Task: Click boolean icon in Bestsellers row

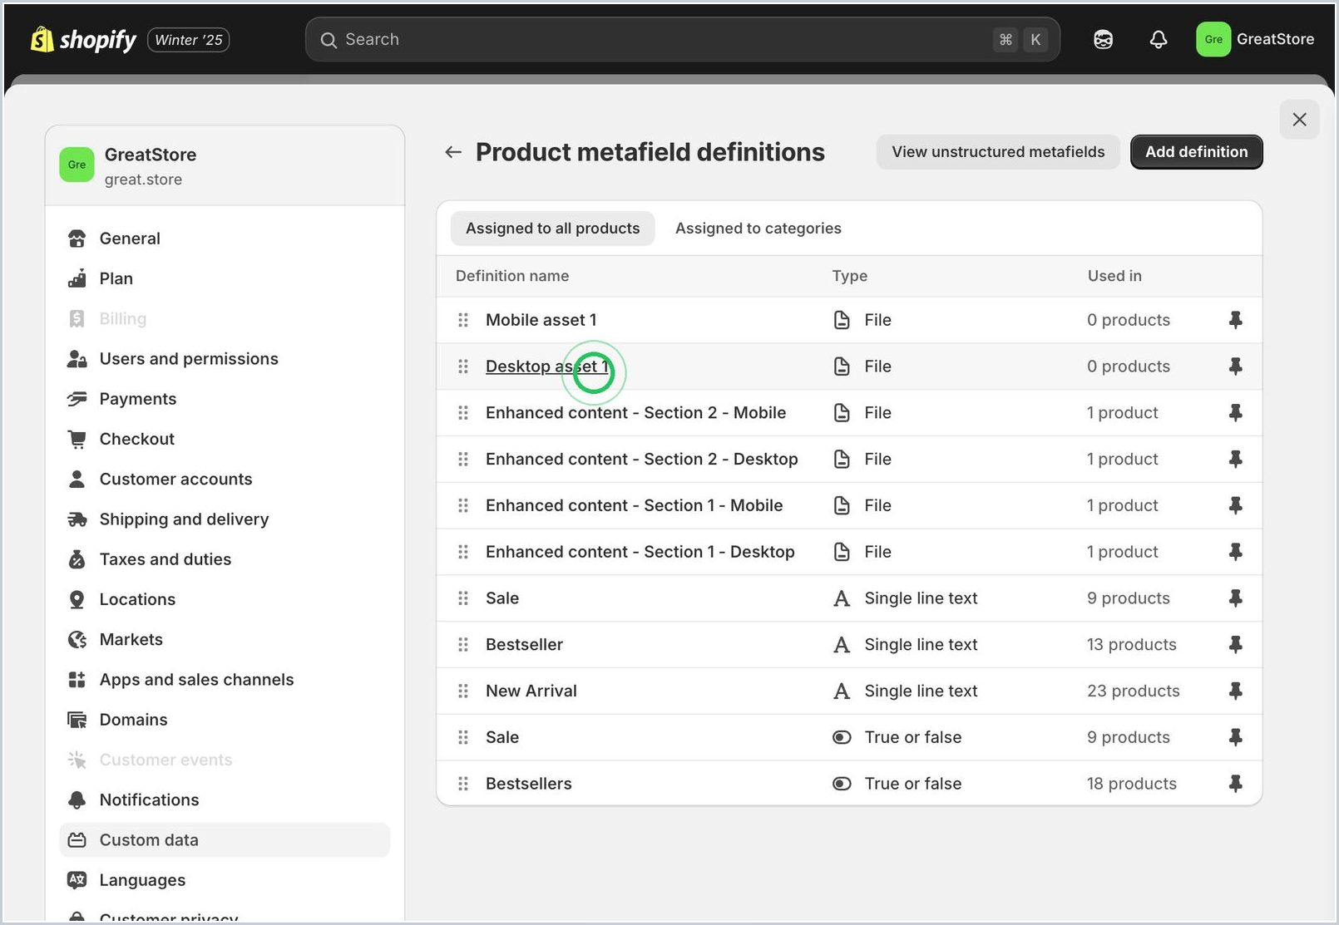Action: pos(842,784)
